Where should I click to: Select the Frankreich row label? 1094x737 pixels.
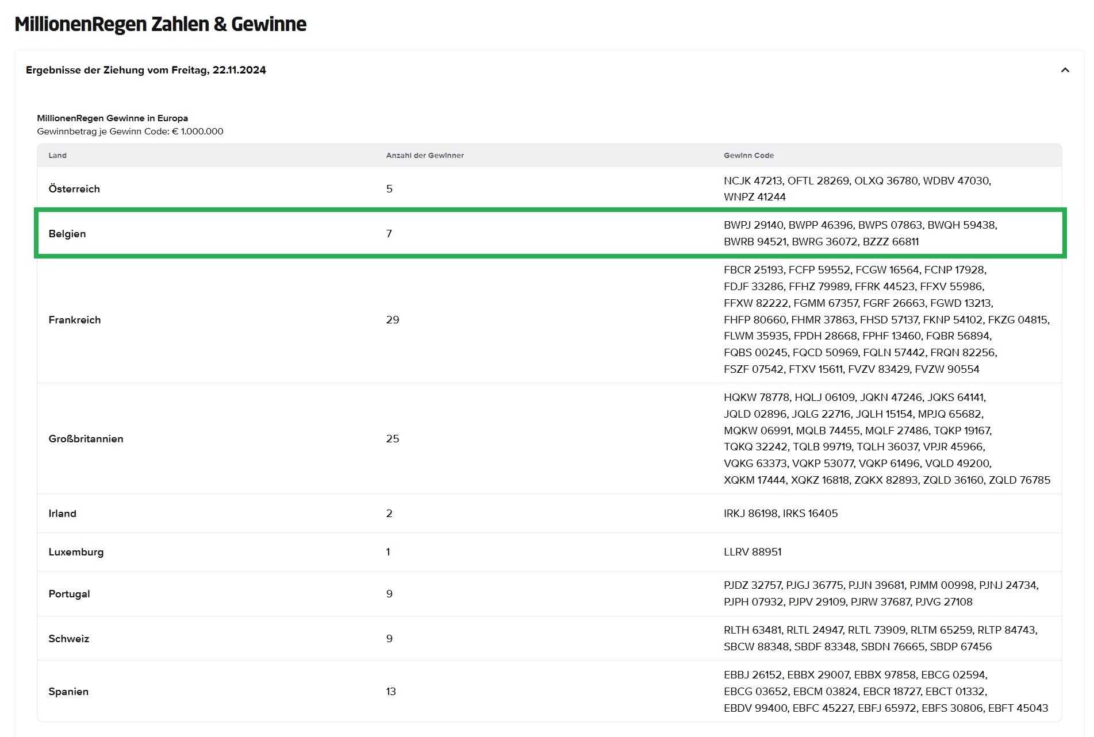(75, 320)
